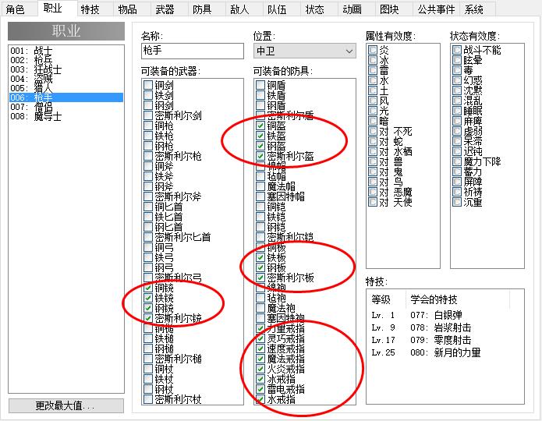Screen dimensions: 542x421
Task: Open the 防具 tab
Action: (x=202, y=9)
